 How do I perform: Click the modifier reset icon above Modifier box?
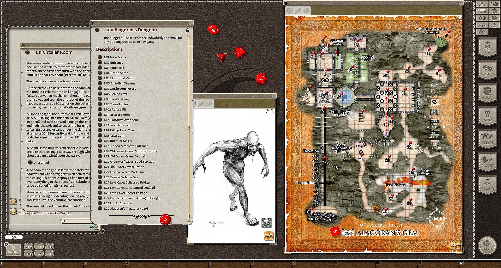[x=7, y=244]
